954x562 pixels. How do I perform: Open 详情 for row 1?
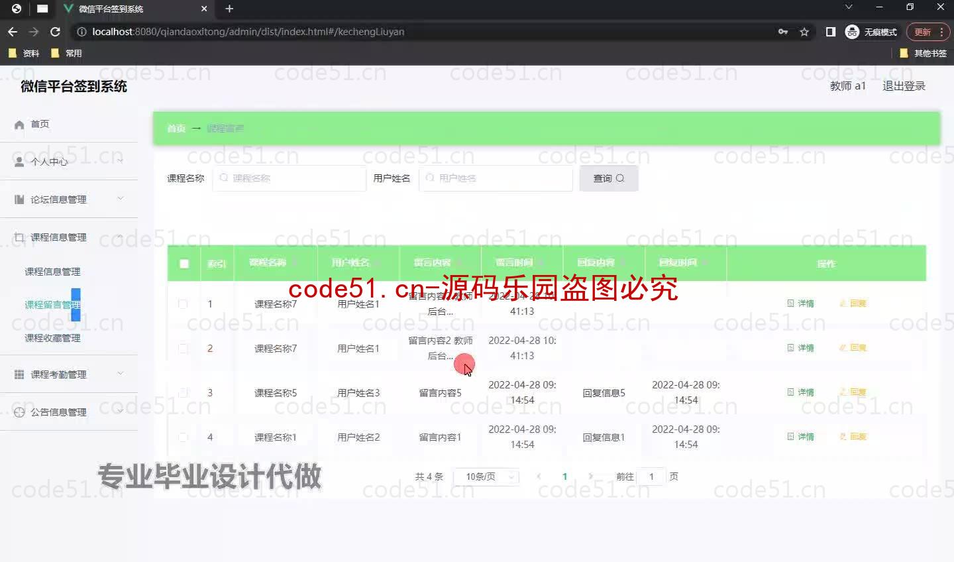click(800, 304)
